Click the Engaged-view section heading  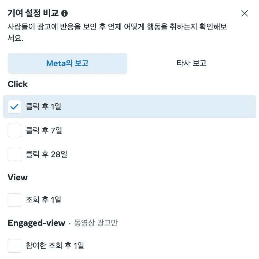(x=36, y=223)
